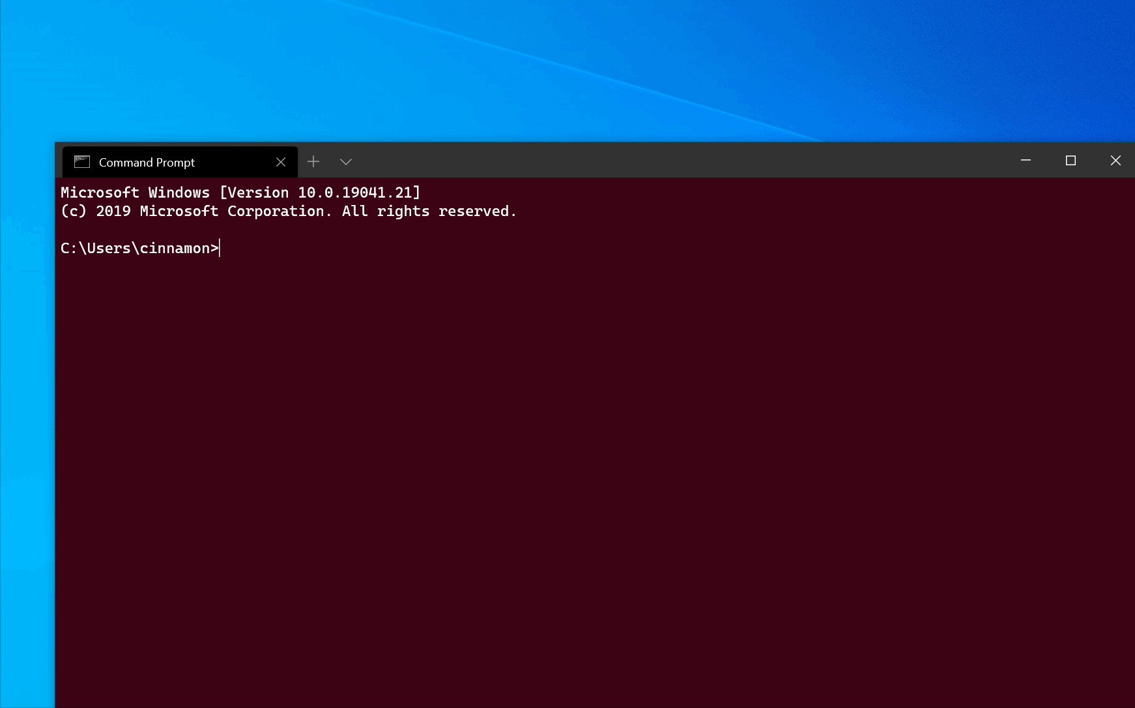Open a new tab with the plus icon
Image resolution: width=1135 pixels, height=708 pixels.
(x=314, y=161)
